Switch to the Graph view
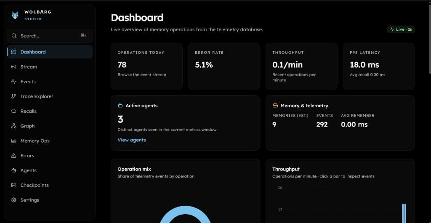 pyautogui.click(x=50, y=126)
